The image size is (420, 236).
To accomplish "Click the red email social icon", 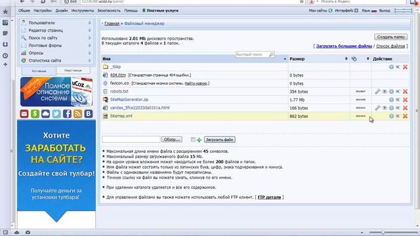I will pos(24,113).
